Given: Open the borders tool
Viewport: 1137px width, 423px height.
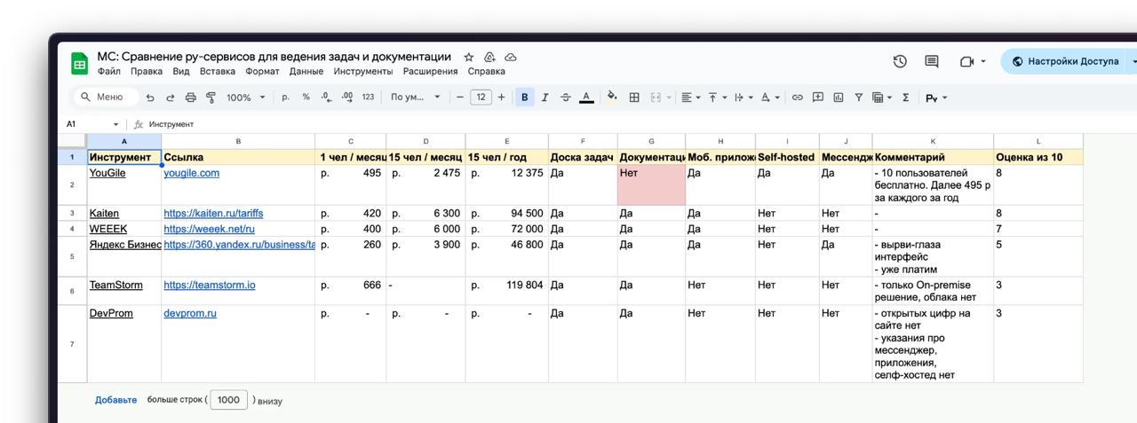Looking at the screenshot, I should [634, 98].
